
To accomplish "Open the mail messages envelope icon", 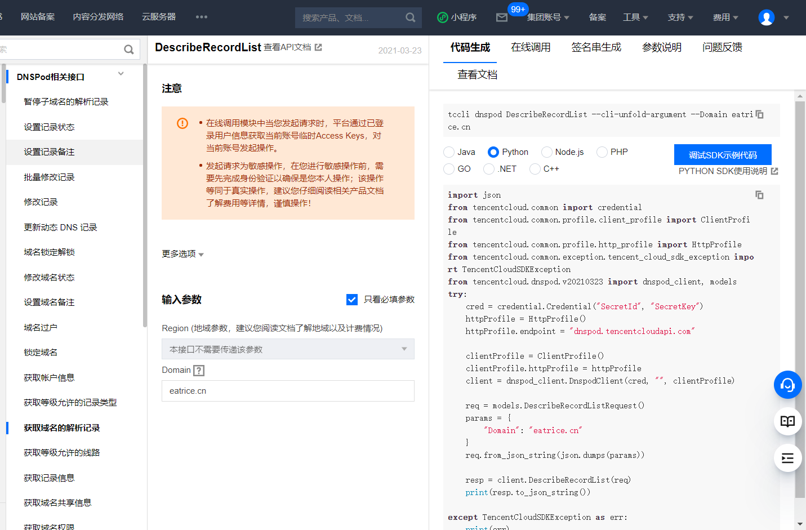I will point(502,17).
